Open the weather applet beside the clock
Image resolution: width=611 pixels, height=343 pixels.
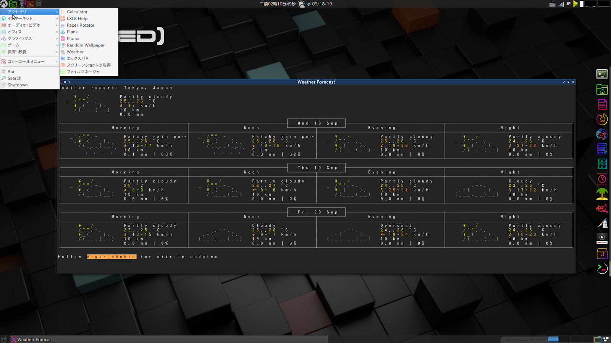pos(301,4)
